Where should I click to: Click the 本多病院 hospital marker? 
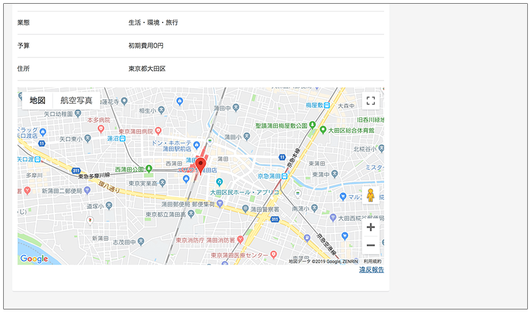tap(101, 128)
